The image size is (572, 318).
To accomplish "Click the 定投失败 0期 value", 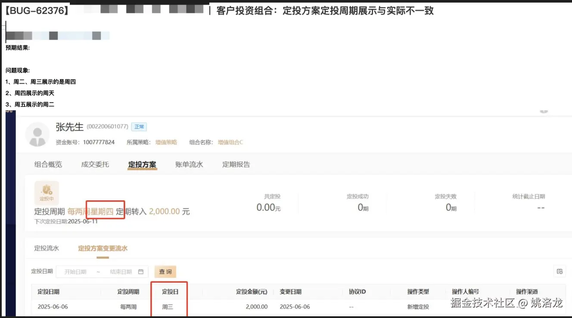I will click(x=451, y=208).
